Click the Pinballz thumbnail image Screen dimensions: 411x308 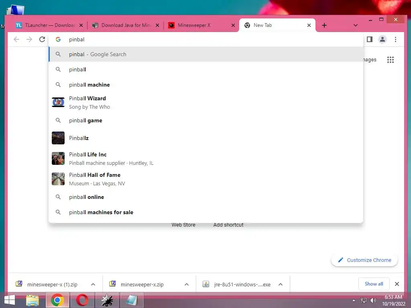(x=58, y=138)
